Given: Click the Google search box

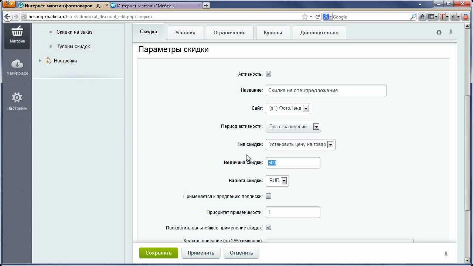Looking at the screenshot, I should click(371, 17).
